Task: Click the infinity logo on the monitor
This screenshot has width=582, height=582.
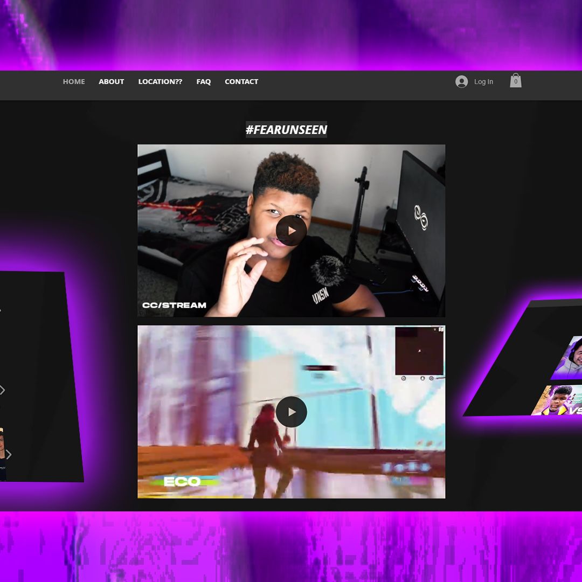Action: 420,217
